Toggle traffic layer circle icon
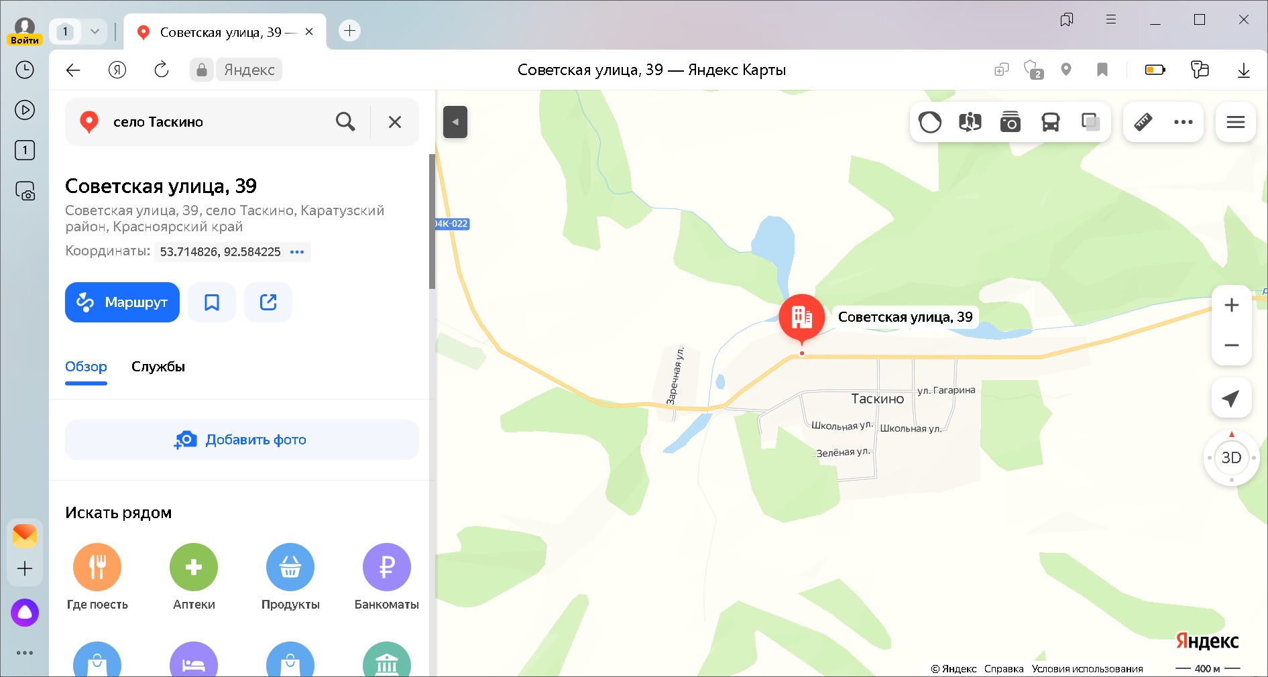 point(930,122)
